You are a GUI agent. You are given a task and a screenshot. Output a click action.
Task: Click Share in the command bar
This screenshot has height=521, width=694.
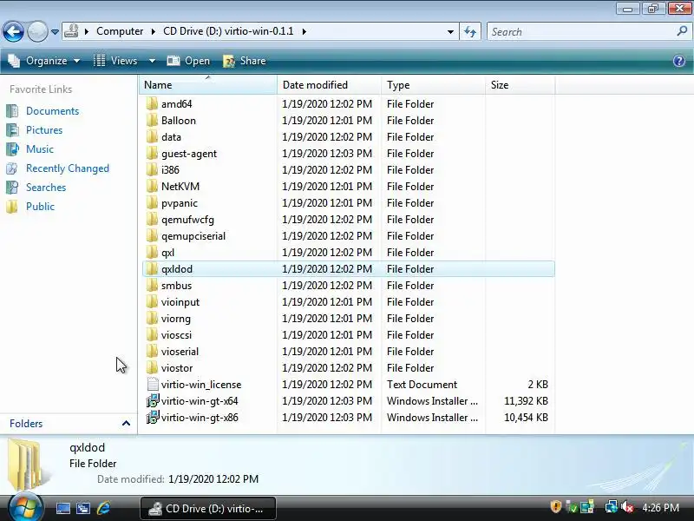pyautogui.click(x=245, y=61)
